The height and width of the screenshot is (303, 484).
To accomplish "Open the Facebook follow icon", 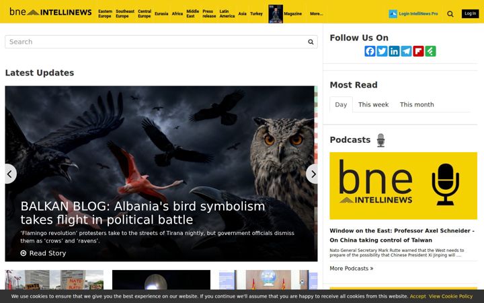I will tap(370, 51).
